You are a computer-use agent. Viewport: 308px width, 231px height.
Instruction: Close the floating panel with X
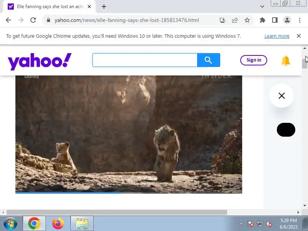tap(281, 95)
